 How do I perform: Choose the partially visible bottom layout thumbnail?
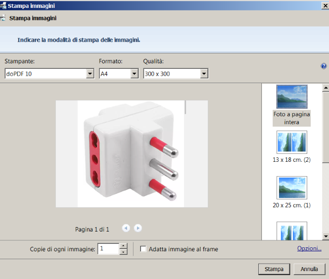pos(292,231)
